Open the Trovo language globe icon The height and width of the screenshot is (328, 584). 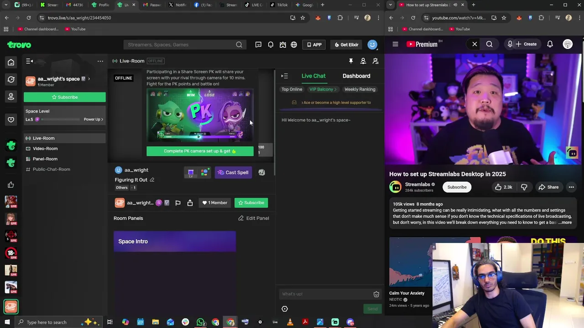tap(294, 45)
